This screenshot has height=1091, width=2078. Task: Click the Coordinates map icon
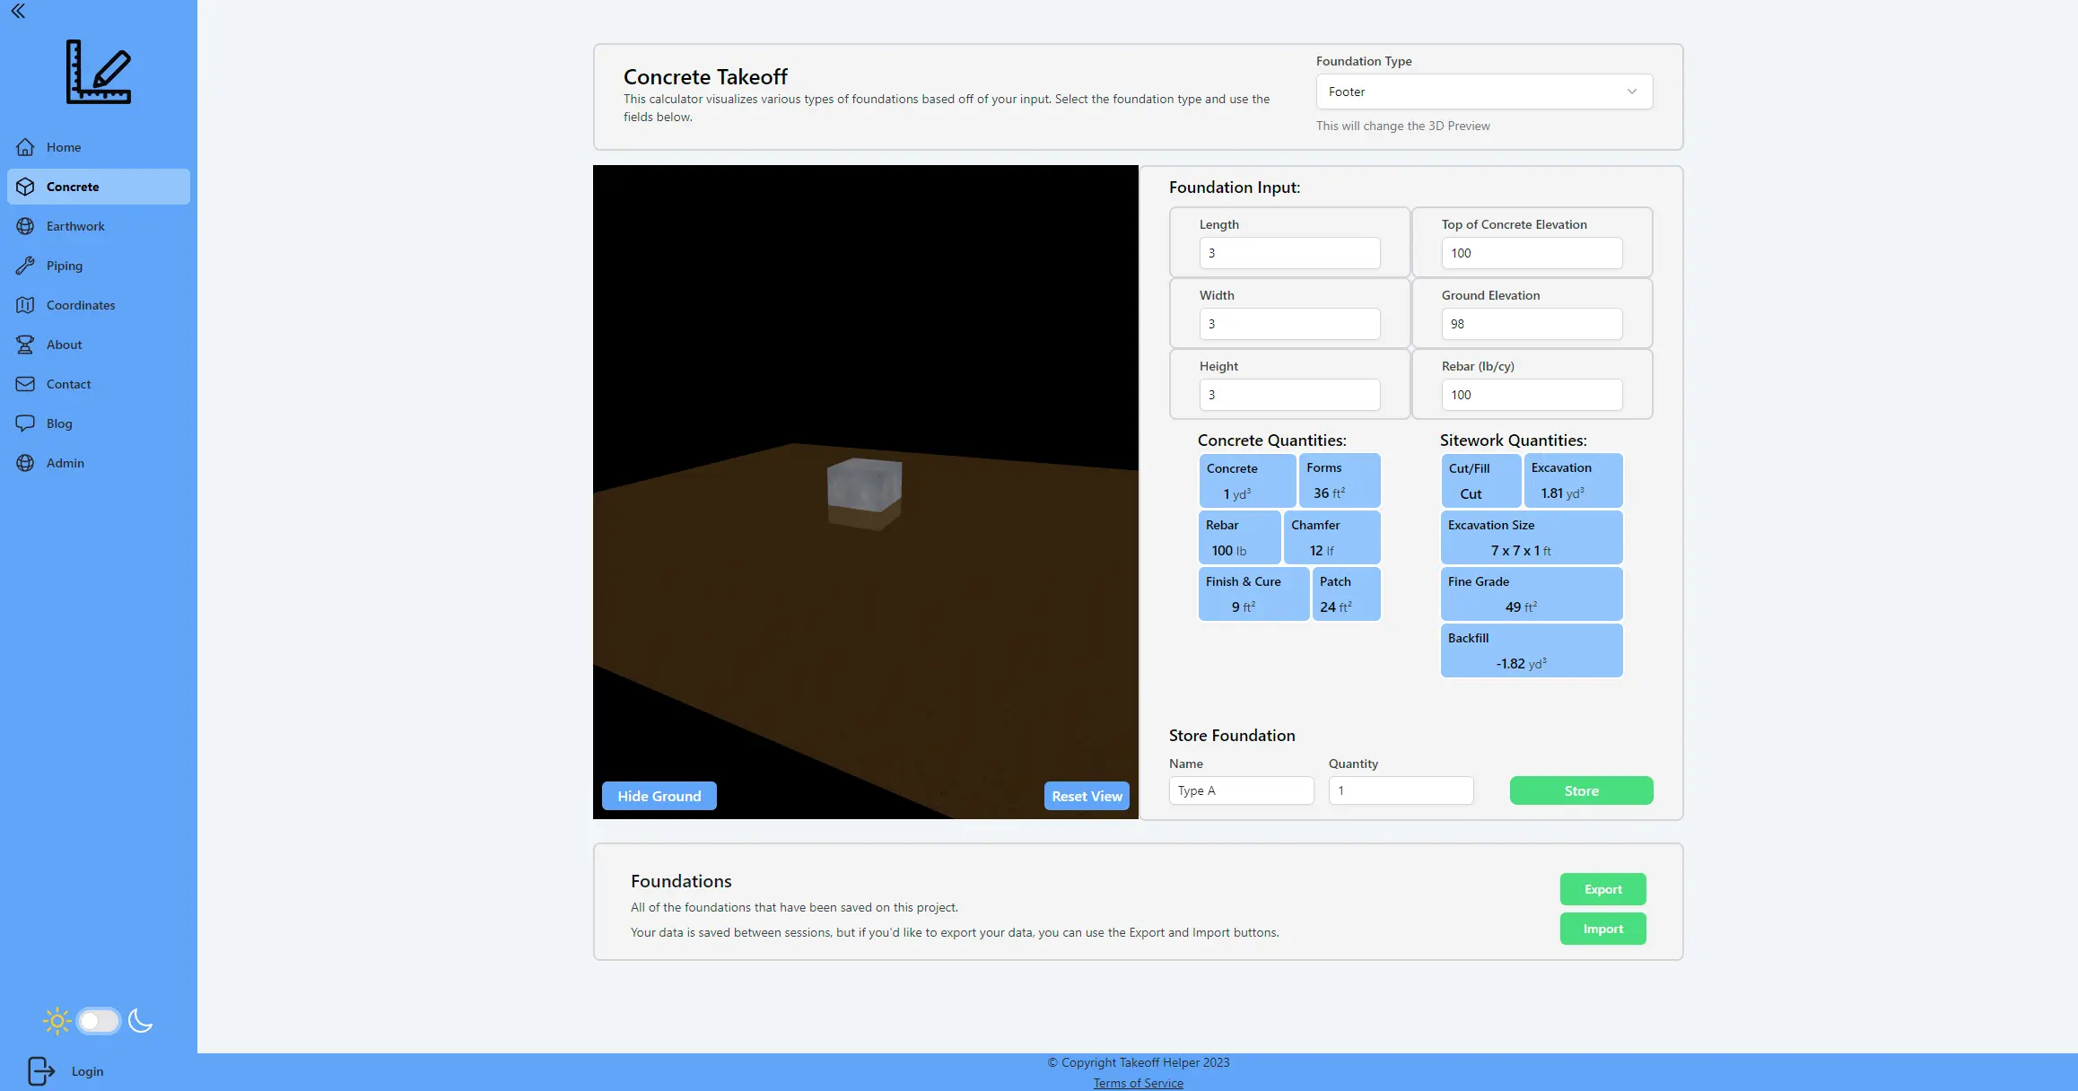25,305
